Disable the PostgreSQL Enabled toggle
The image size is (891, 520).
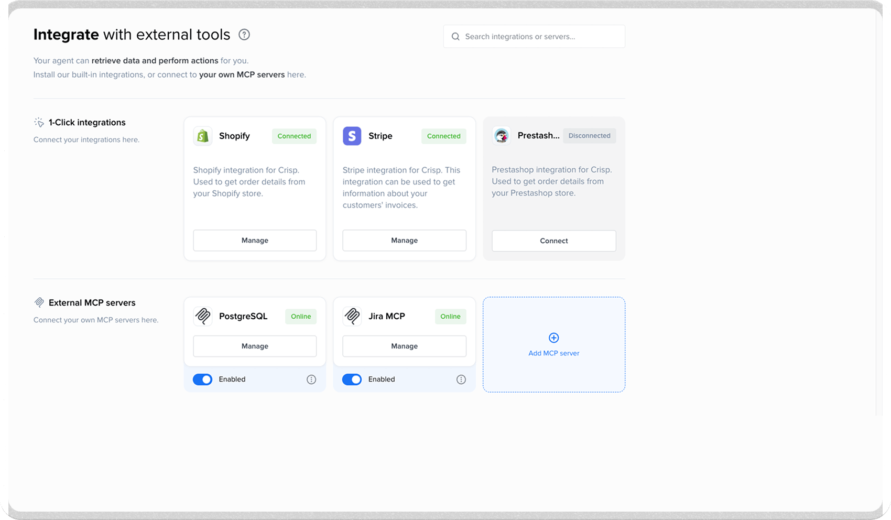point(202,379)
